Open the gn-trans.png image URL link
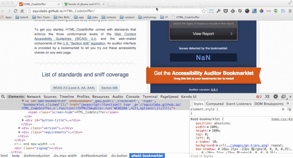The image size is (293, 158). [247, 145]
